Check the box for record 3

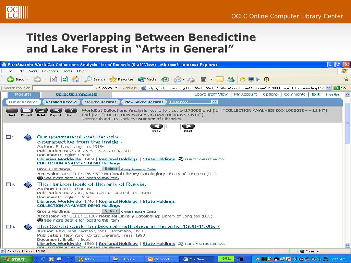[8, 227]
